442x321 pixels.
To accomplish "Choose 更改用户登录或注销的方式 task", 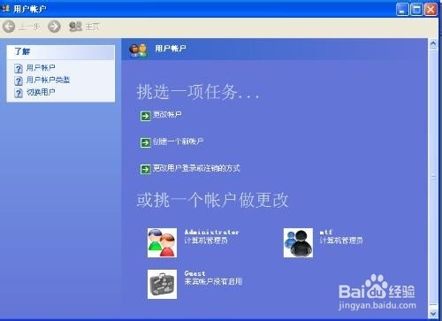I will pyautogui.click(x=196, y=168).
